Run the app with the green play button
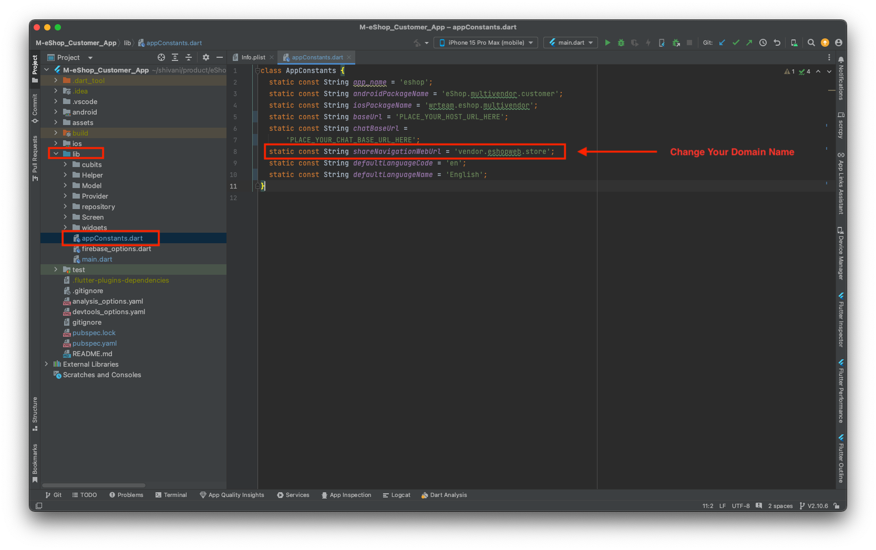876x550 pixels. 607,43
